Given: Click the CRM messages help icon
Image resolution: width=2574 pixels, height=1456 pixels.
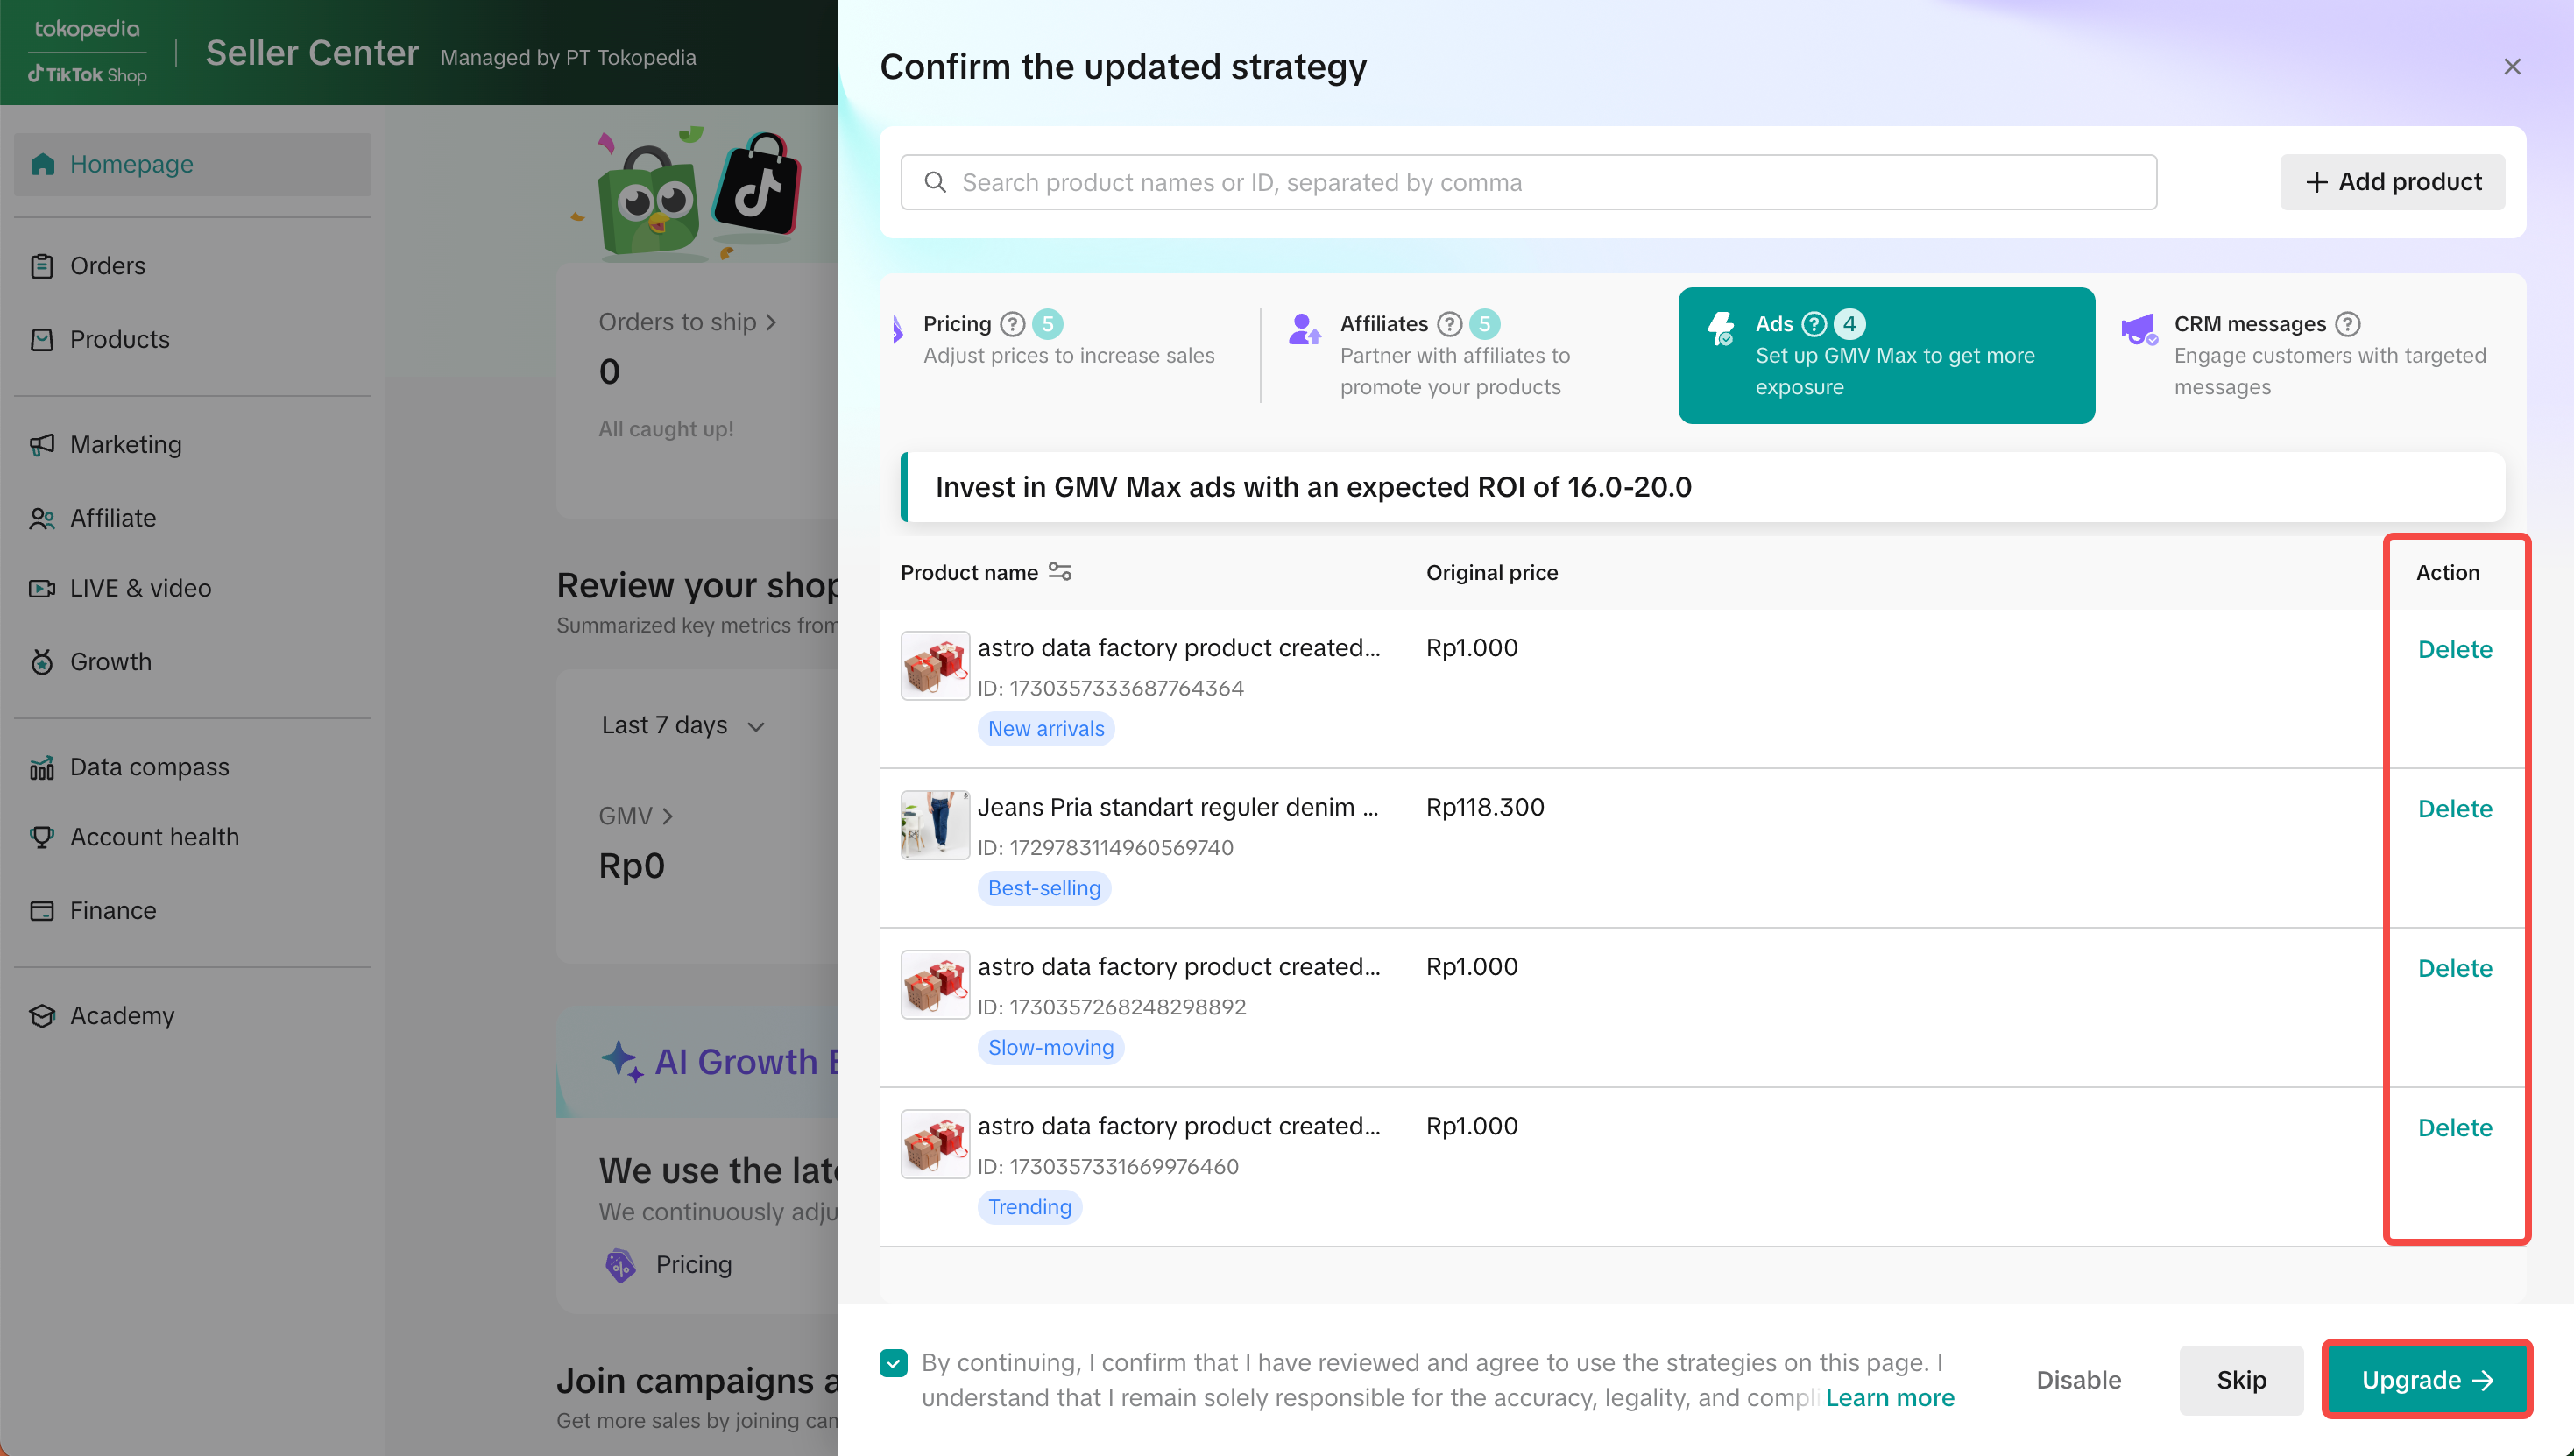Looking at the screenshot, I should coord(2347,324).
